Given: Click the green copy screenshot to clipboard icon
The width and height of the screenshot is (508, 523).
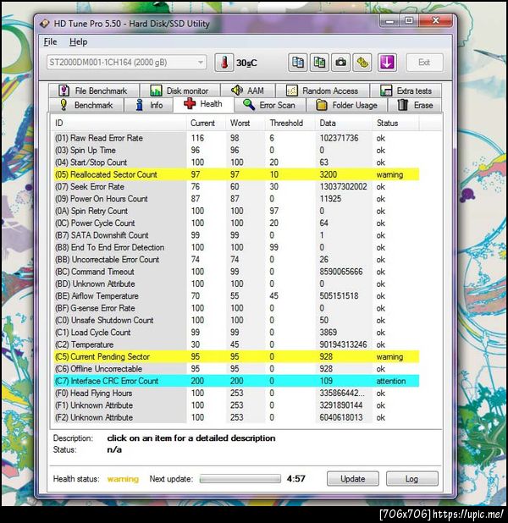Looking at the screenshot, I should 319,63.
